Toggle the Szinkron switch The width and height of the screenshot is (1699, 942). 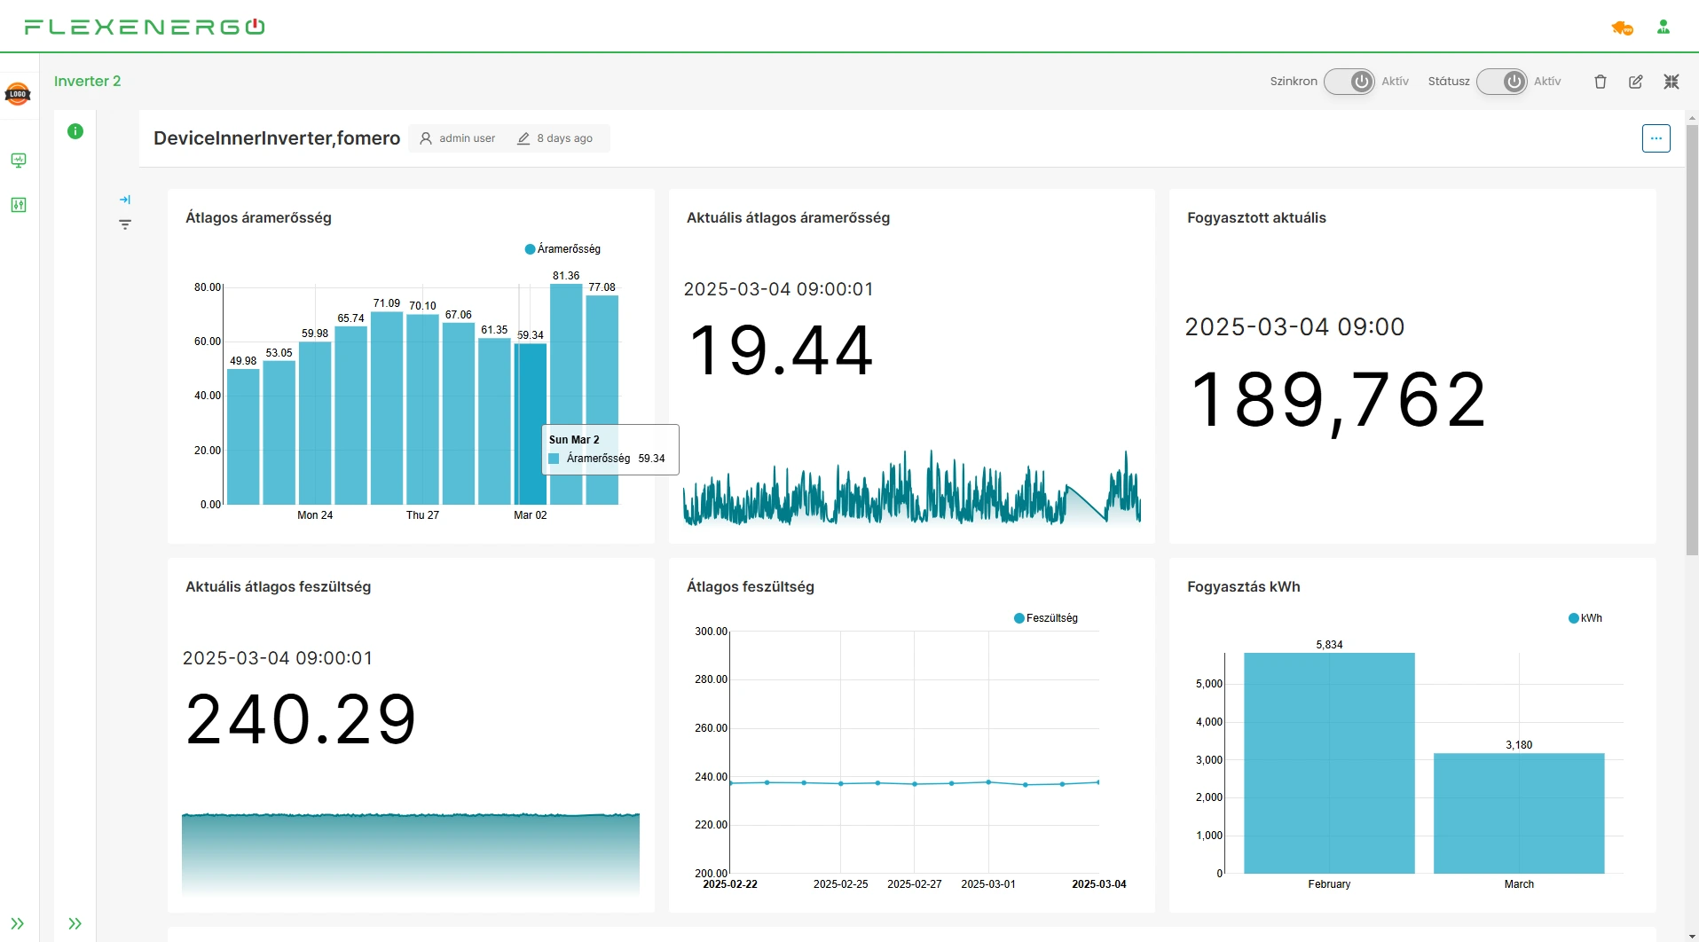(1349, 82)
